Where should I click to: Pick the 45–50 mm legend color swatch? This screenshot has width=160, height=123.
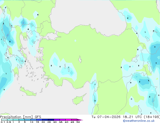[74, 120]
